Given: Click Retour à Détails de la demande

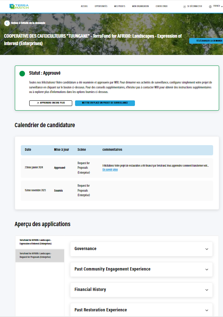Looking at the screenshot, I should pyautogui.click(x=28, y=23).
